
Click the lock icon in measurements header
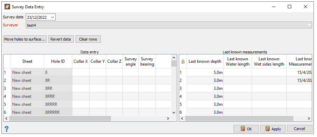(183, 62)
